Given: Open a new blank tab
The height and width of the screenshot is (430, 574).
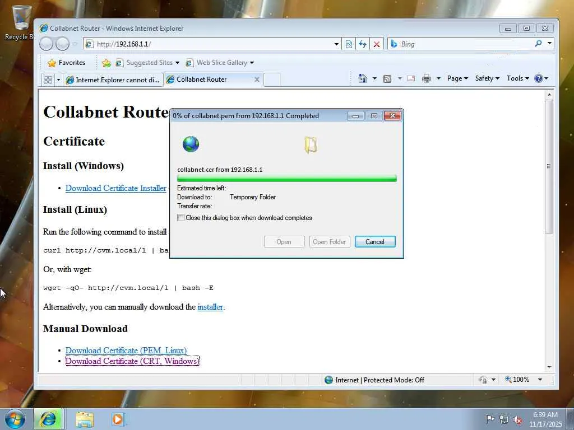Looking at the screenshot, I should pyautogui.click(x=272, y=80).
